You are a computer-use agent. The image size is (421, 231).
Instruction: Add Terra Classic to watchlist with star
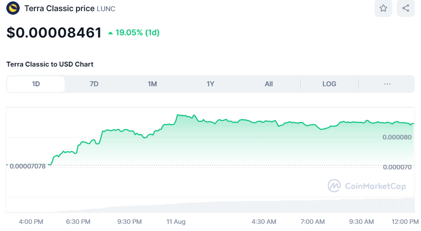pyautogui.click(x=383, y=8)
